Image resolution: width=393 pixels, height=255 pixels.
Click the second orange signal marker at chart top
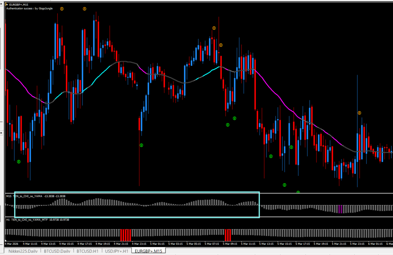(x=85, y=8)
